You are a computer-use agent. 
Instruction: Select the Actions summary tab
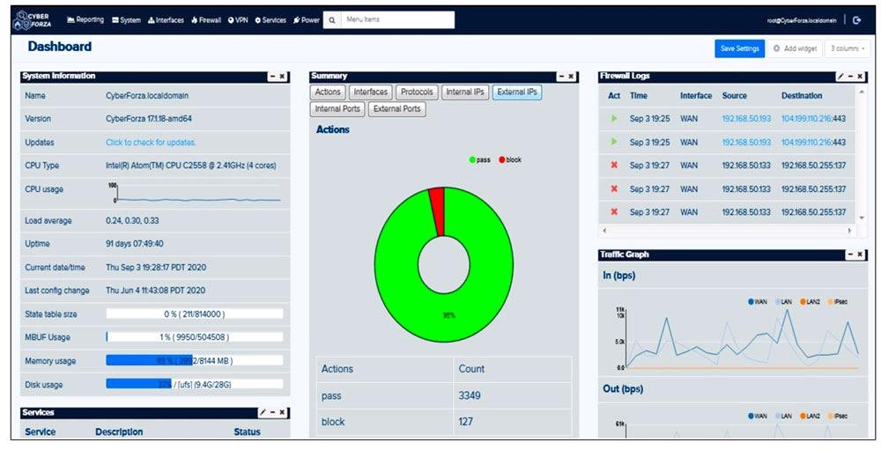click(328, 92)
